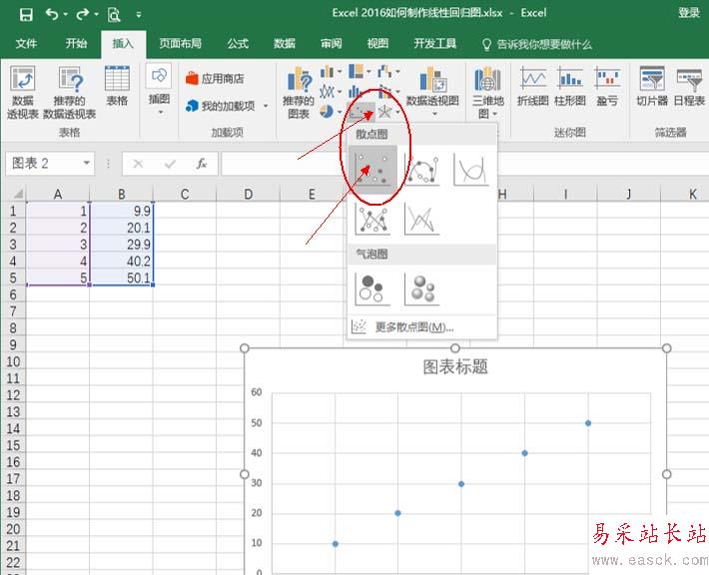
Task: Open the Redo history dropdown arrow
Action: (x=96, y=15)
